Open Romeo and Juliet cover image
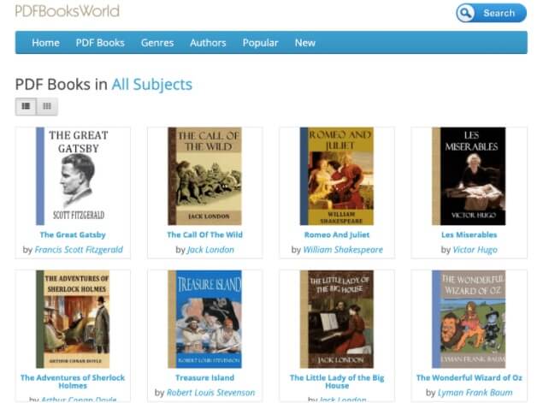The height and width of the screenshot is (403, 543). tap(337, 176)
